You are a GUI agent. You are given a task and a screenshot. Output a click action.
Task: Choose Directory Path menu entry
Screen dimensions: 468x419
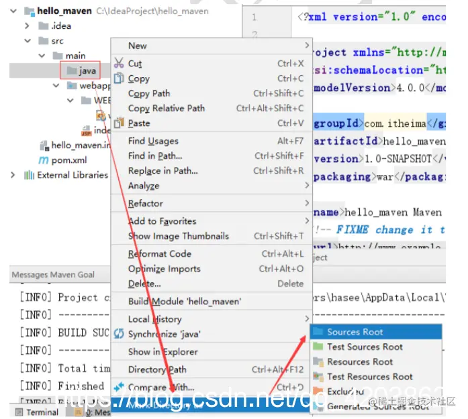pyautogui.click(x=212, y=369)
